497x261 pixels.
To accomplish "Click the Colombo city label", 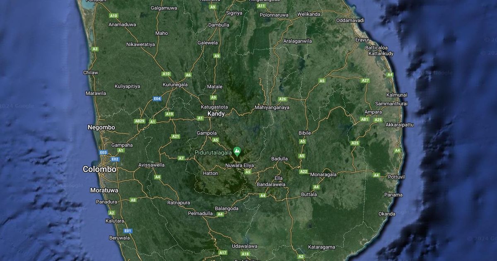I will coord(99,169).
